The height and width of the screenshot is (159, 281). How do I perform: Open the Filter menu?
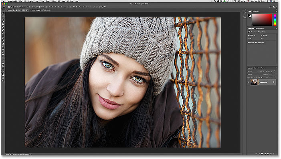pyautogui.click(x=54, y=1)
